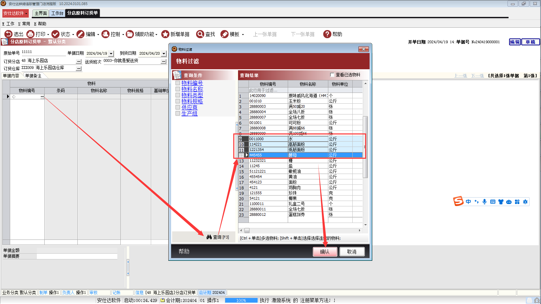The width and height of the screenshot is (541, 304).
Task: Switch to the 主界面 tab
Action: tap(41, 13)
